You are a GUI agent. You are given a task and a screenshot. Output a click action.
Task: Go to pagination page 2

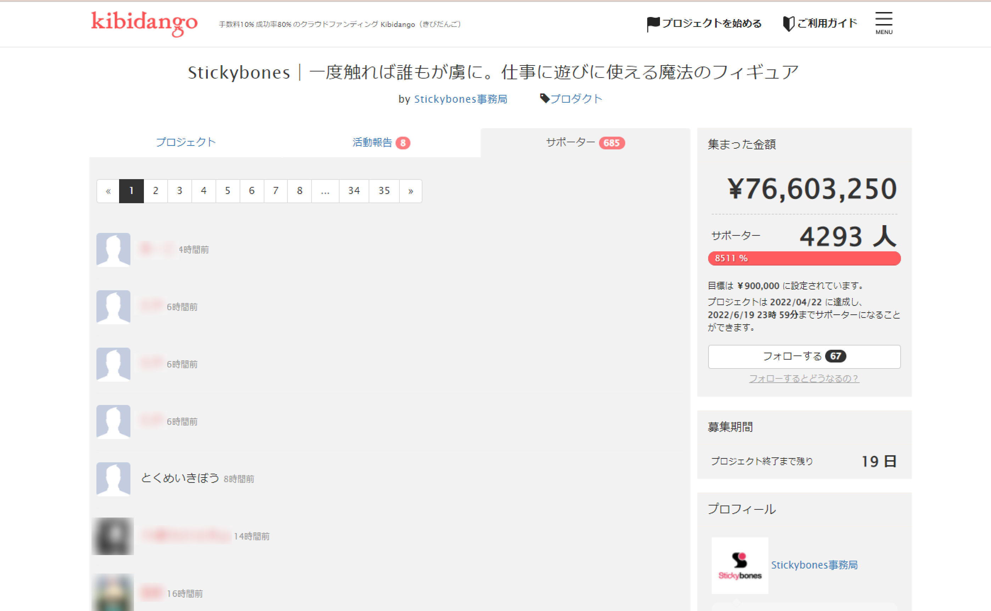[x=155, y=191]
